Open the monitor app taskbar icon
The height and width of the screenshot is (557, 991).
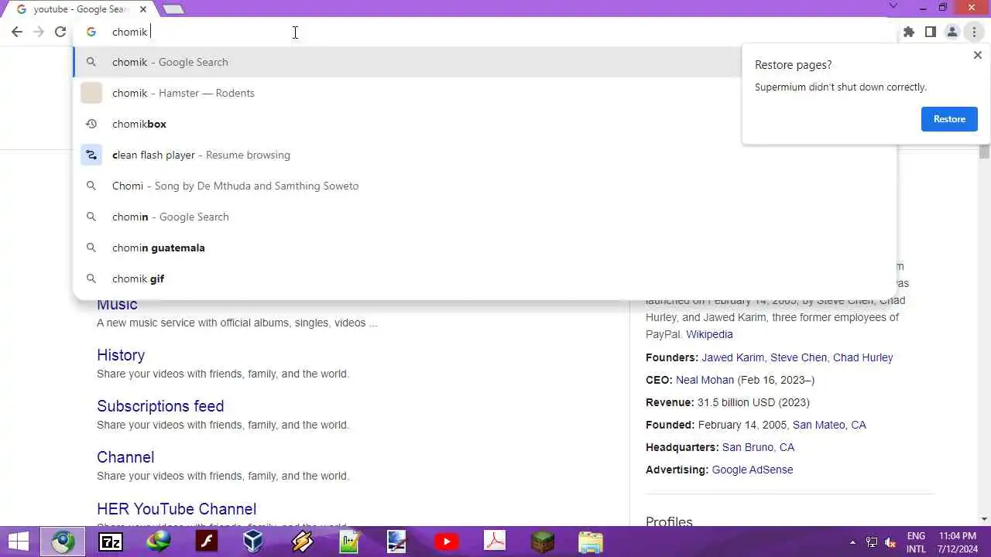397,542
